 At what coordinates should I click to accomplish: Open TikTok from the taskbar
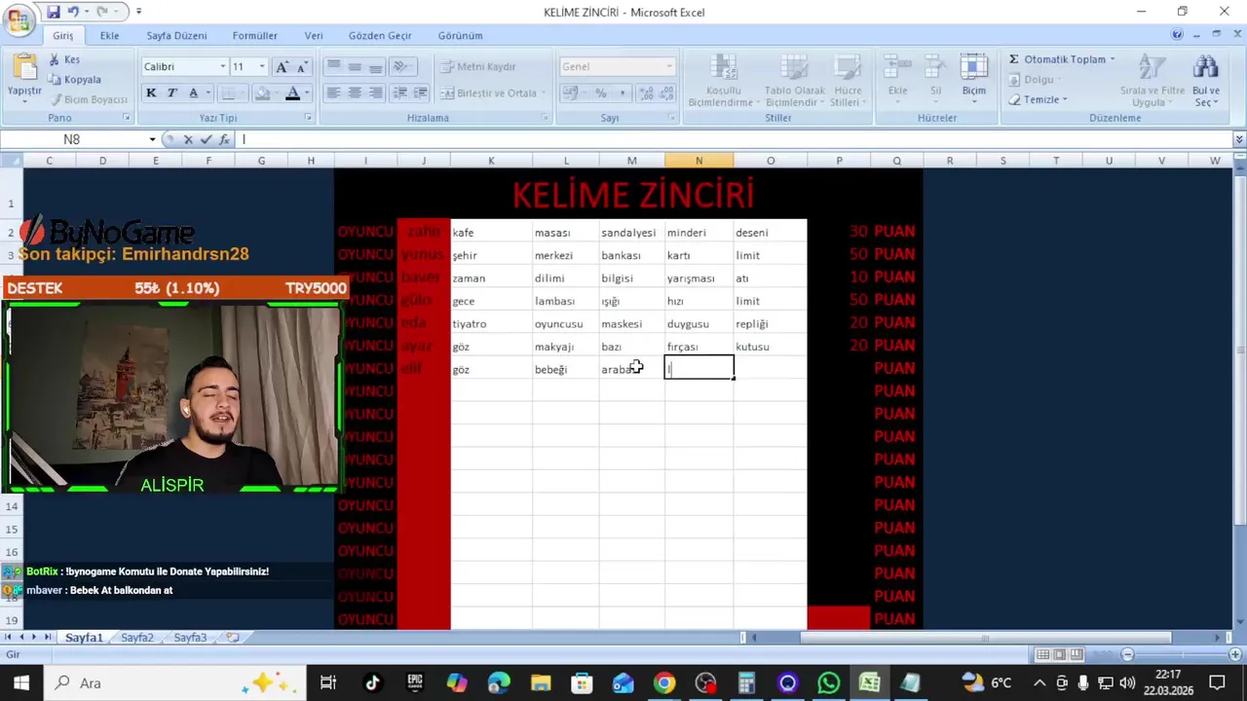pyautogui.click(x=372, y=683)
